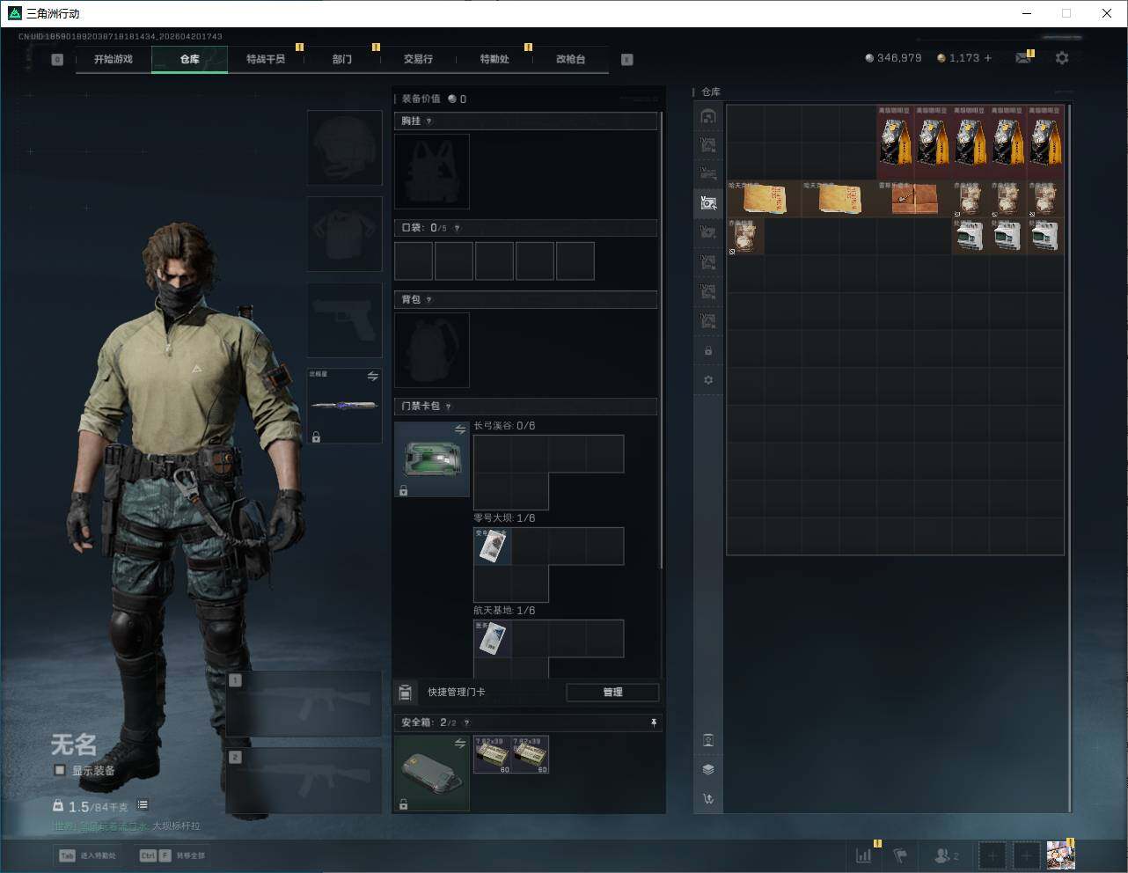Select the melee knife in its slot

click(x=344, y=406)
